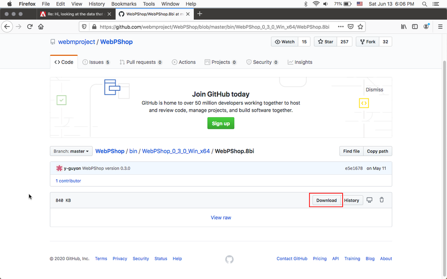
Task: Open a new browser tab
Action: [200, 14]
